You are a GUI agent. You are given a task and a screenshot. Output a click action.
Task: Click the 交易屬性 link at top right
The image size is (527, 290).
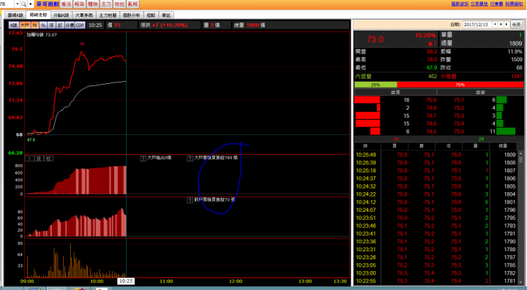tap(479, 4)
